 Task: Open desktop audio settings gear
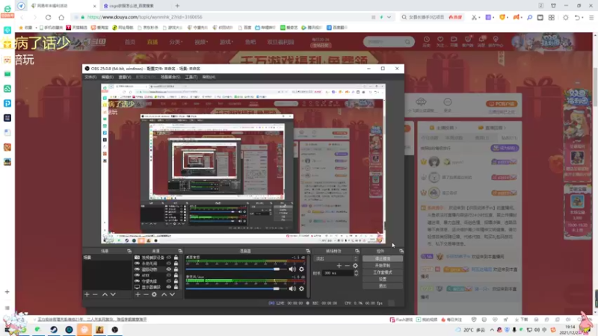(x=301, y=269)
